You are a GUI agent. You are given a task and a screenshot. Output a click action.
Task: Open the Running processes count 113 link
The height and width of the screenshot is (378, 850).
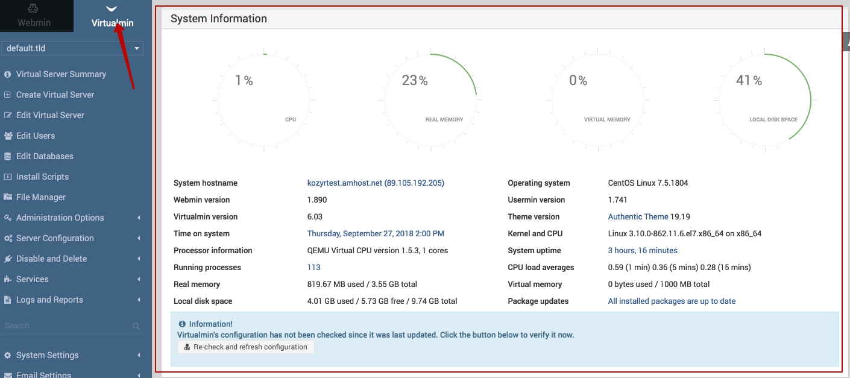pos(313,268)
